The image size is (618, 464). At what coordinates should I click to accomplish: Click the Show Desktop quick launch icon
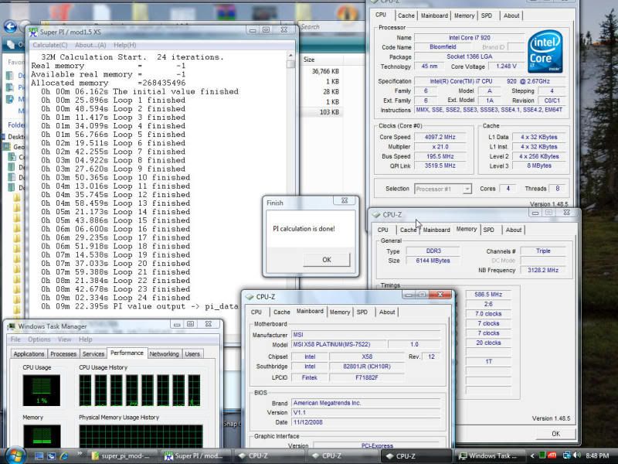click(x=39, y=456)
